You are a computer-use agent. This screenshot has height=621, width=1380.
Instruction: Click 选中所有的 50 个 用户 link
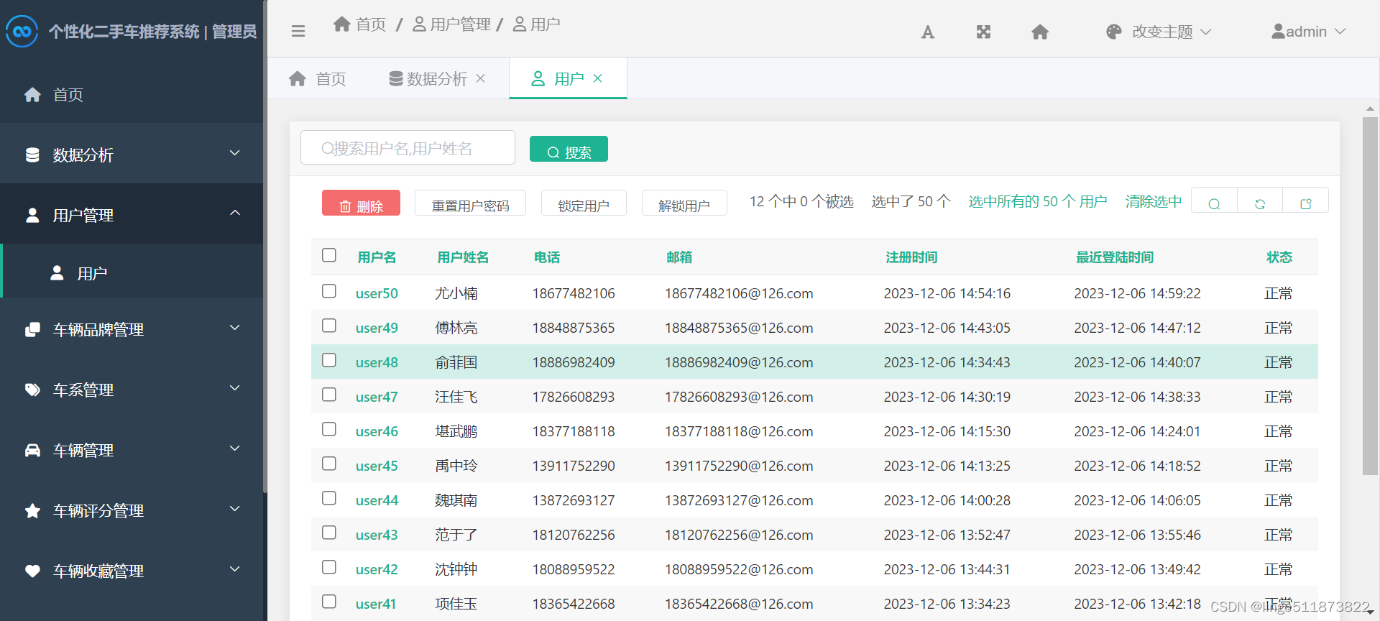point(1038,201)
